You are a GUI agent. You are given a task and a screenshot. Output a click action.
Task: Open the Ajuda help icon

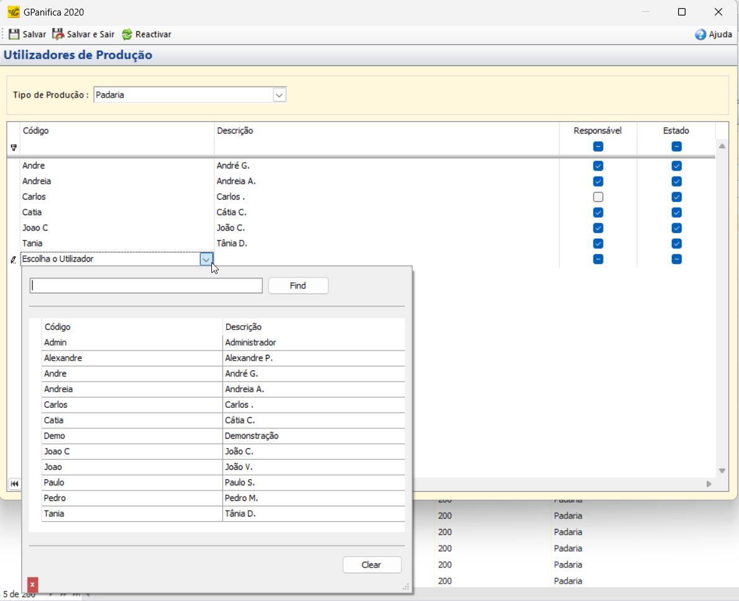700,35
